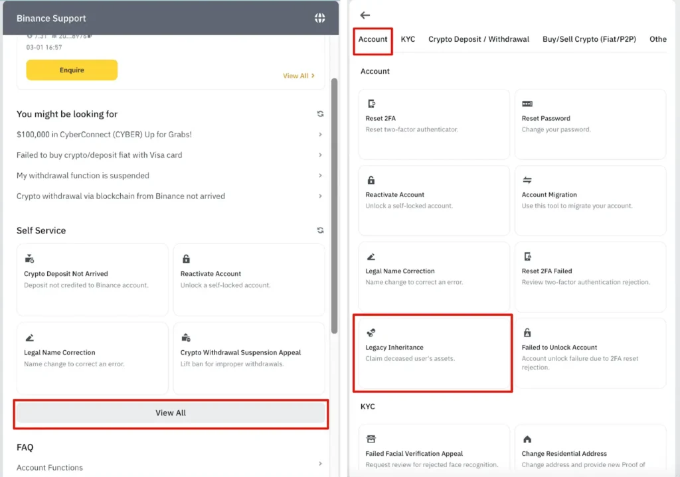Image resolution: width=680 pixels, height=477 pixels.
Task: Select the Buy/Sell Crypto (Fiat/P2P) tab
Action: 589,39
